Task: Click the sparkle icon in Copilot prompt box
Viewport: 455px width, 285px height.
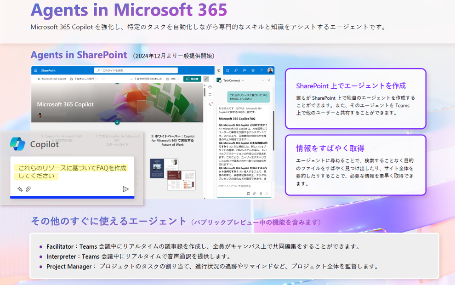Action: coord(20,189)
